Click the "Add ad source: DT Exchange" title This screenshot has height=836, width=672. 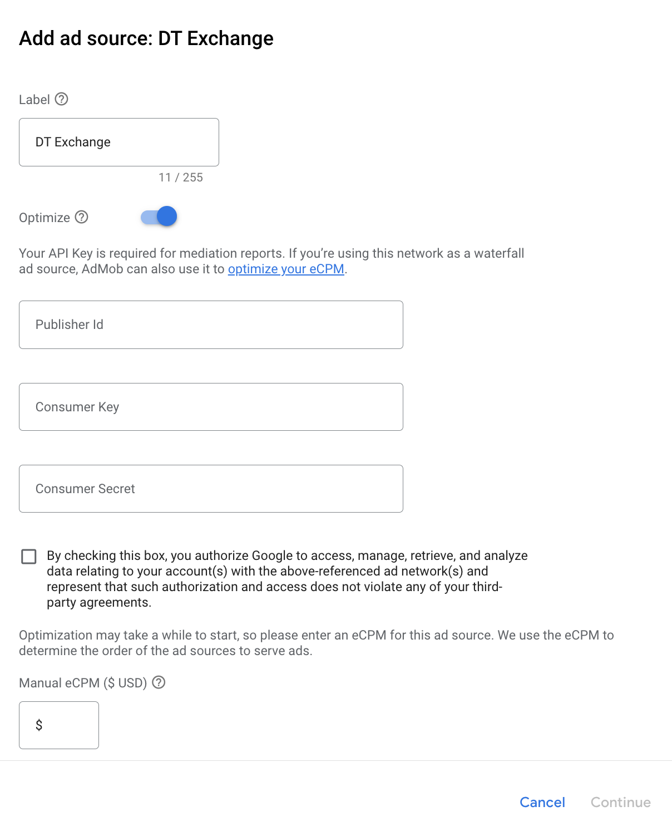pos(146,38)
